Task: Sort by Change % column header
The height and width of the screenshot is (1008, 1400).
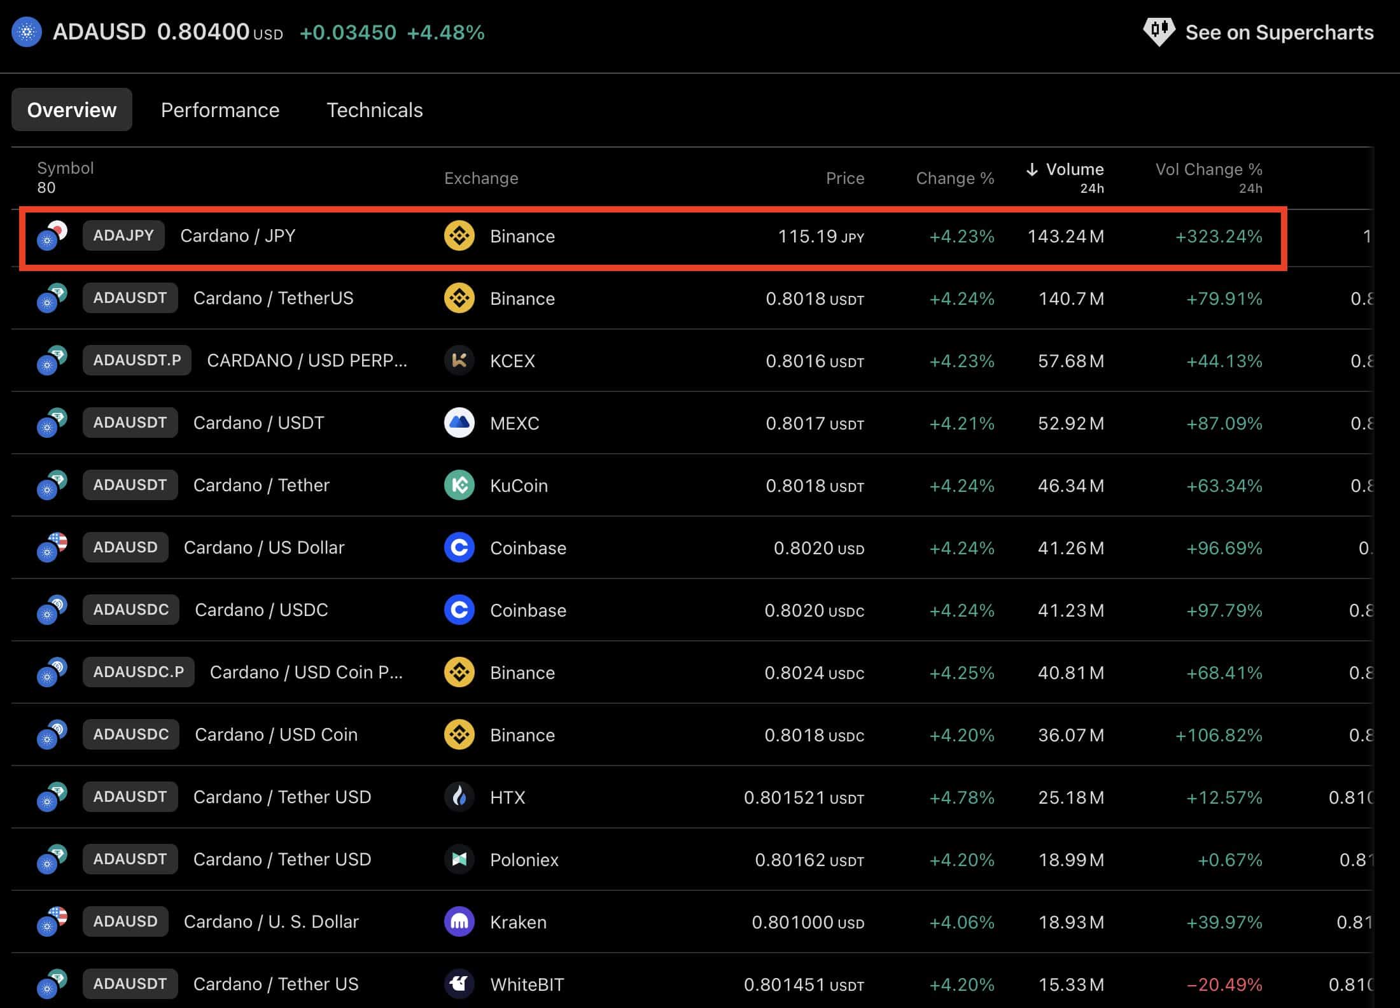Action: point(955,178)
